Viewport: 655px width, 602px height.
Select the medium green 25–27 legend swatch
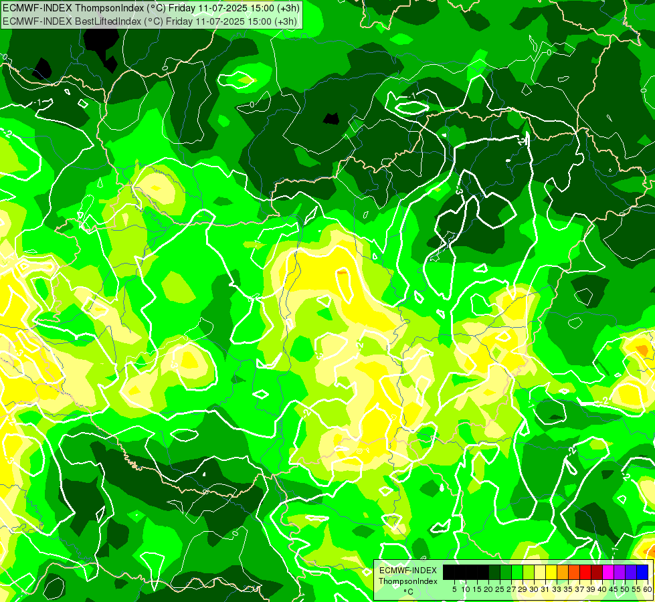coord(506,573)
